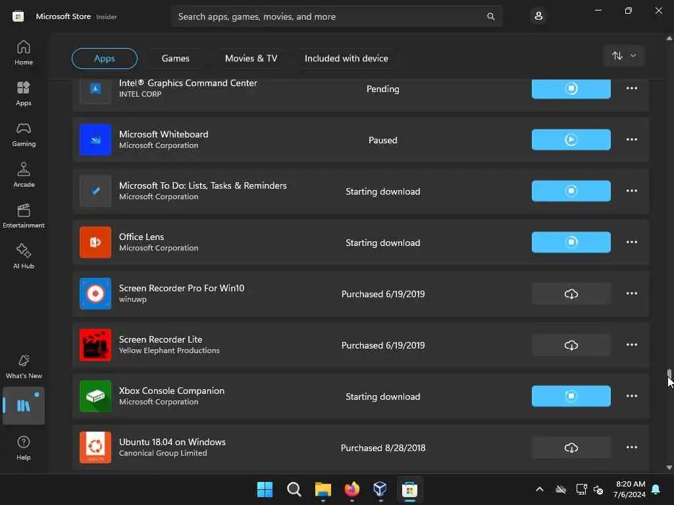Open more options for Screen Recorder Lite
The height and width of the screenshot is (505, 674).
click(631, 345)
